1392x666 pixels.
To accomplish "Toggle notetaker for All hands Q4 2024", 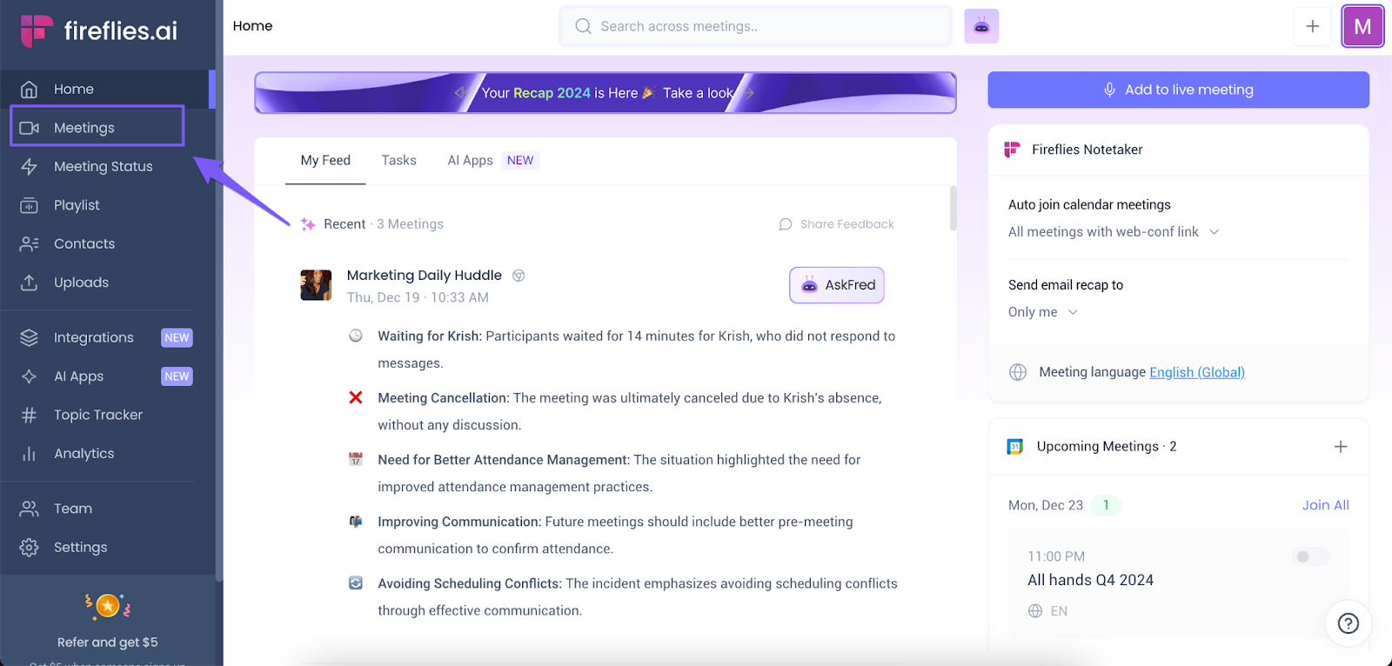I will click(x=1311, y=556).
